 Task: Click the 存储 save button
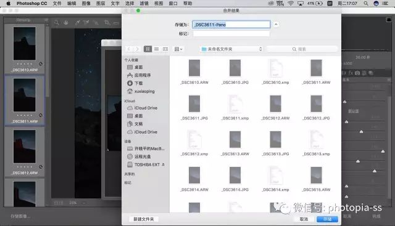[x=327, y=219]
